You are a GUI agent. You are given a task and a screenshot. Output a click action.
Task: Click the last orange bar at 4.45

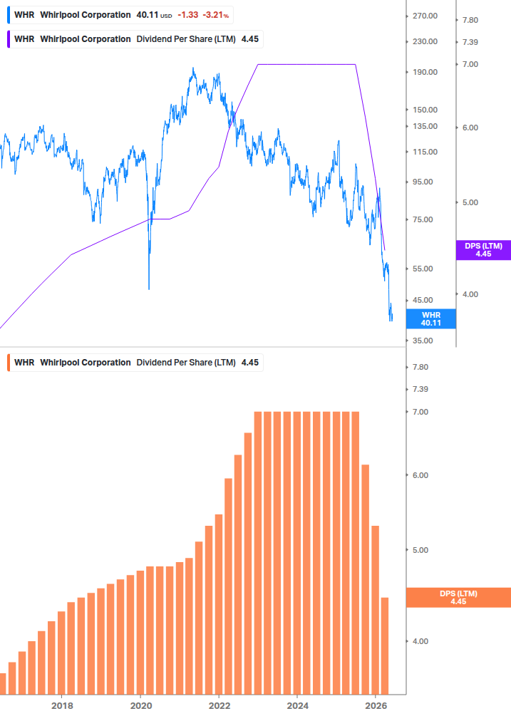coord(385,645)
